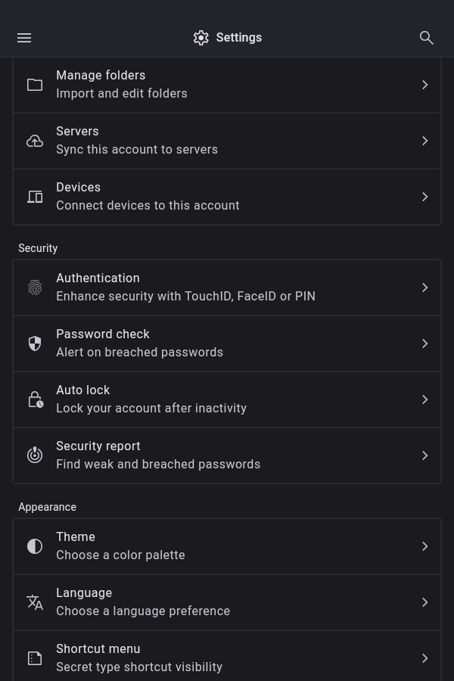This screenshot has height=681, width=454.
Task: Click the Security report target icon
Action: (x=35, y=456)
